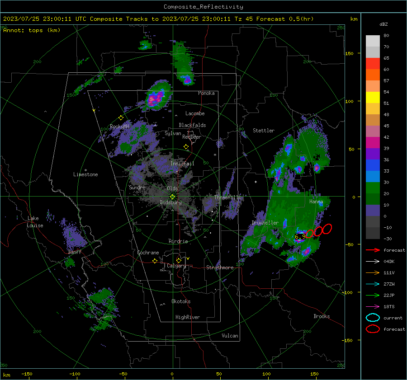Click the Hanna city label
This screenshot has height=380, width=407.
316,202
